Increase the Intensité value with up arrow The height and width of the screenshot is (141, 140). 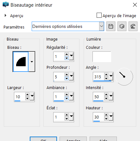(106, 95)
